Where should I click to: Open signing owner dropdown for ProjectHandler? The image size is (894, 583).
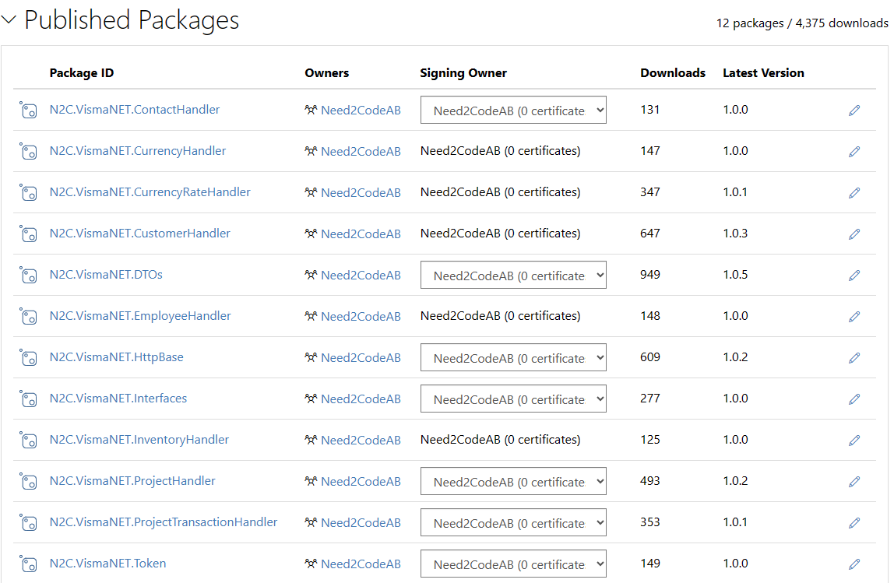point(513,482)
